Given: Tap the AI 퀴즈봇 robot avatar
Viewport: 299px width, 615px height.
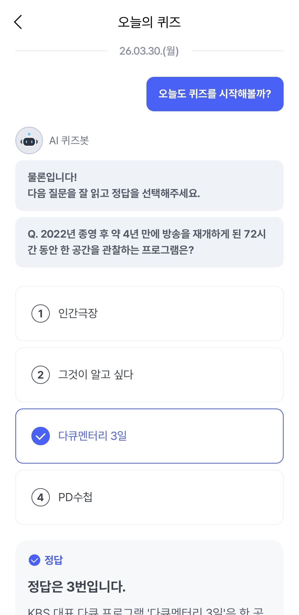Looking at the screenshot, I should coord(29,140).
